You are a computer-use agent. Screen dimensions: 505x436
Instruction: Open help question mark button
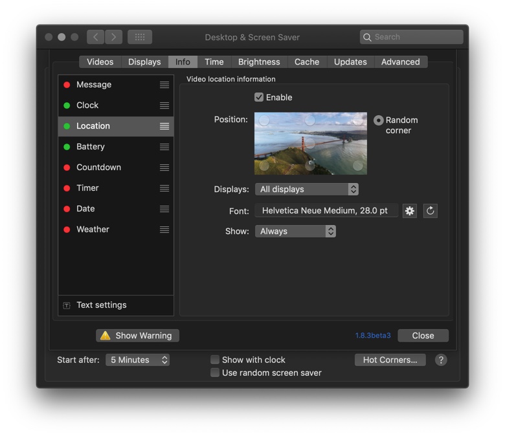(441, 360)
